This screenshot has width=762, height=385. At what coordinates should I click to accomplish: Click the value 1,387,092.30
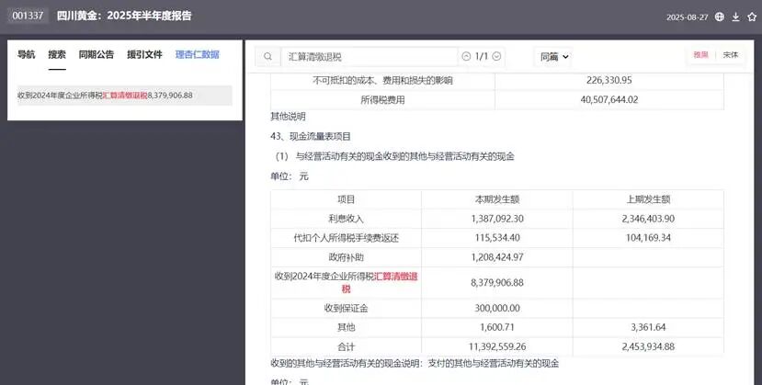coord(497,219)
